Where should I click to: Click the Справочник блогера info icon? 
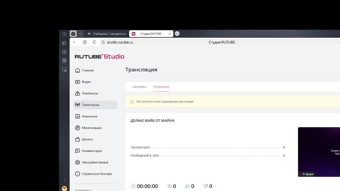tap(78, 174)
